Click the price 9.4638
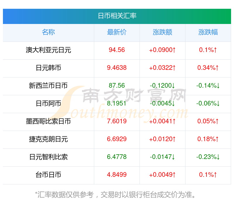The width and height of the screenshot is (234, 204). (117, 68)
